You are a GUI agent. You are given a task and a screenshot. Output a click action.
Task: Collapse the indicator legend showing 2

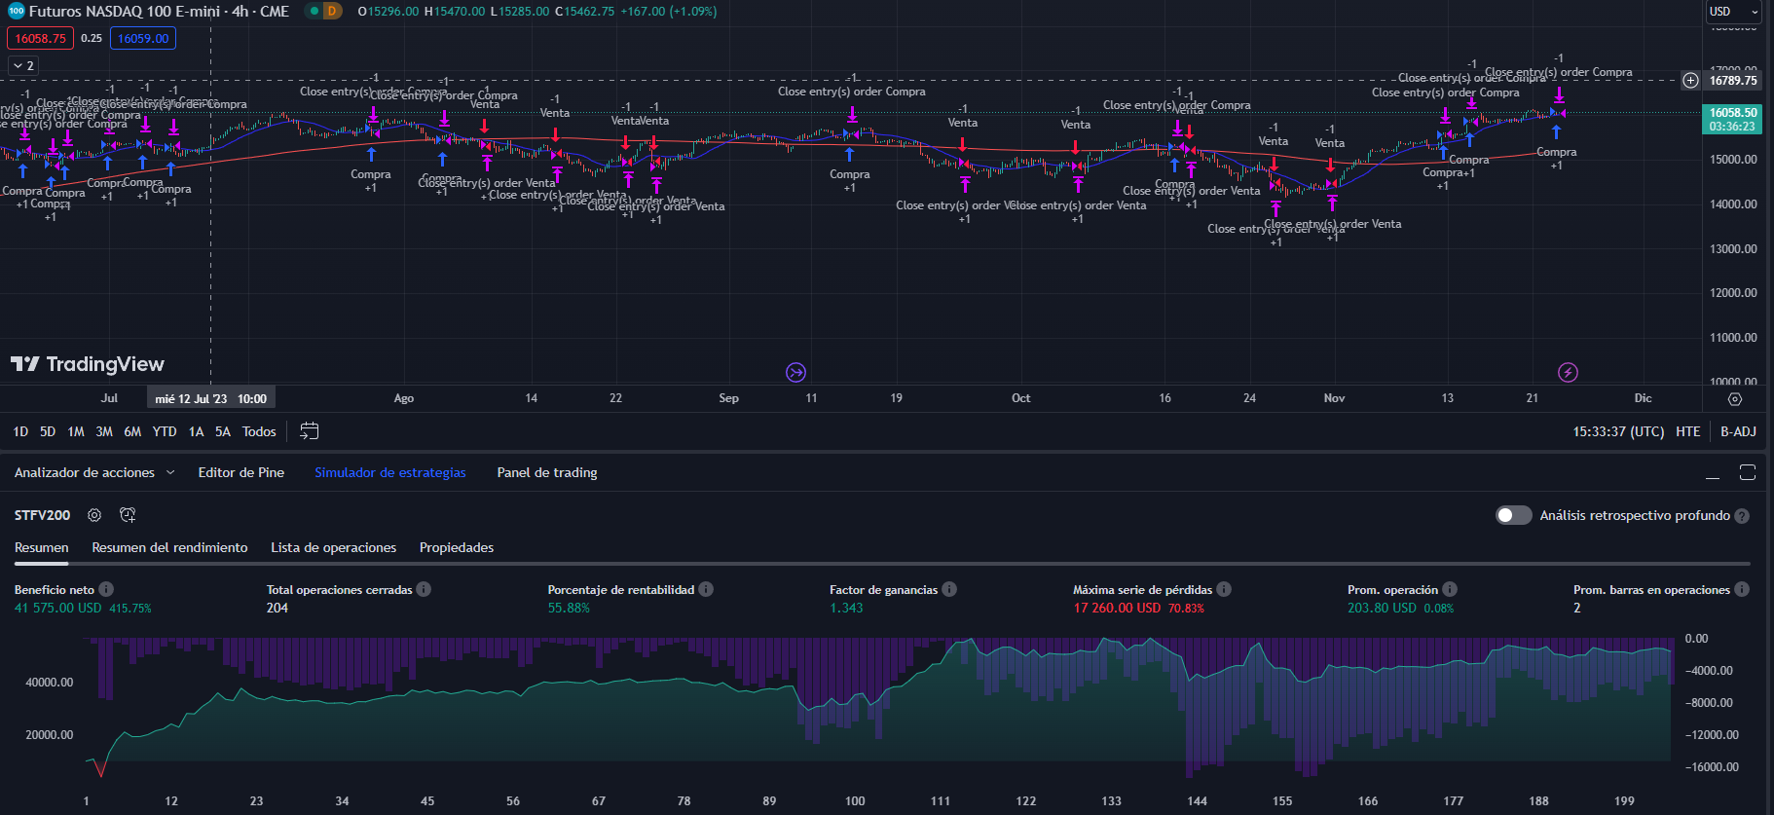click(23, 65)
